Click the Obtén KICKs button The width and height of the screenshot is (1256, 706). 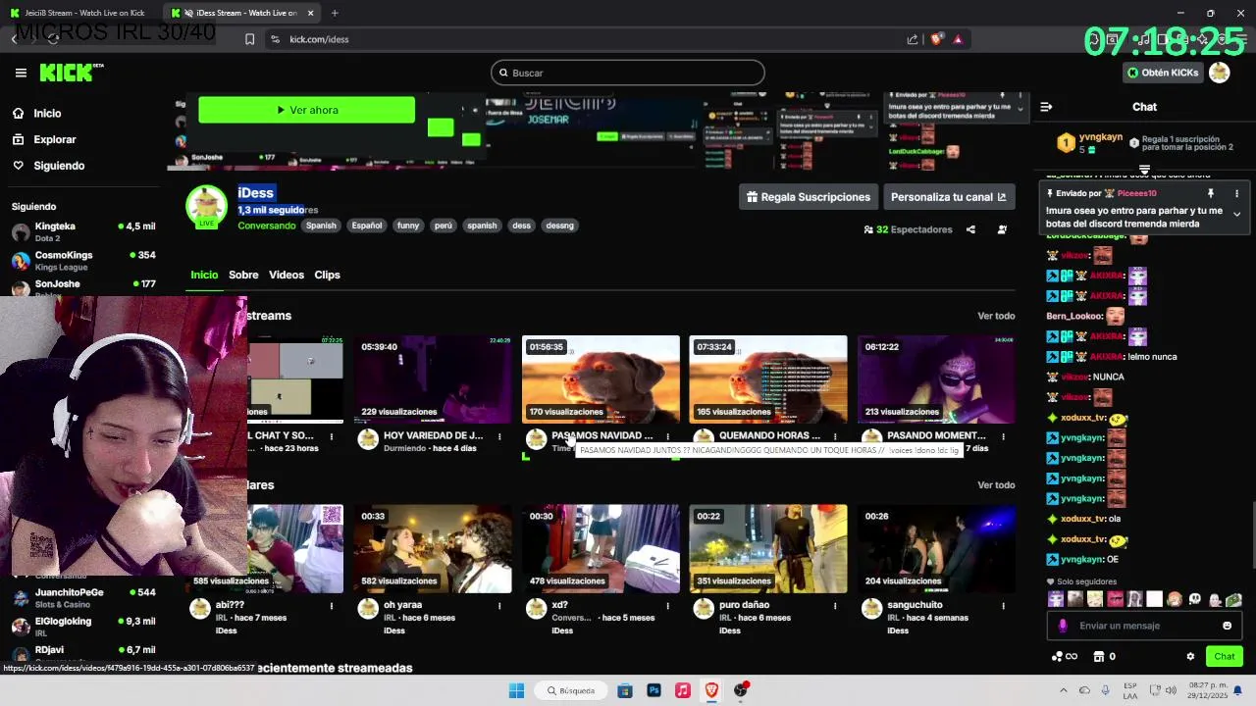1163,73
